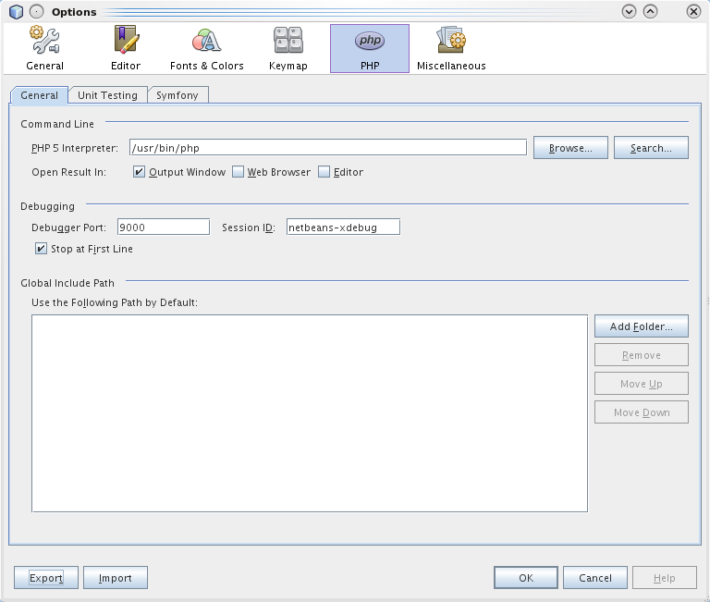
Task: Click the round window menu button in title bar
Action: (37, 11)
